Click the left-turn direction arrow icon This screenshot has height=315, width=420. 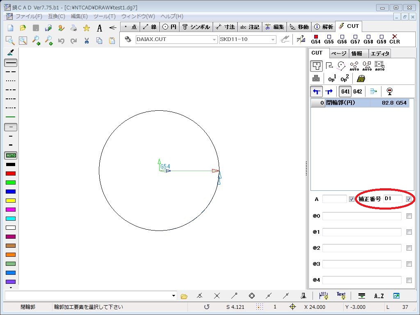click(316, 91)
